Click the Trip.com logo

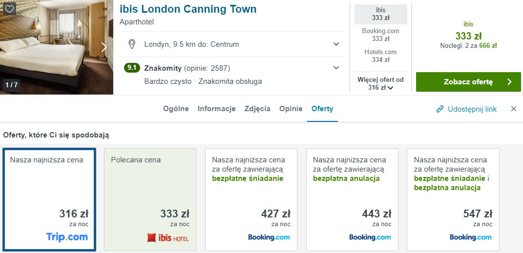coord(67,237)
